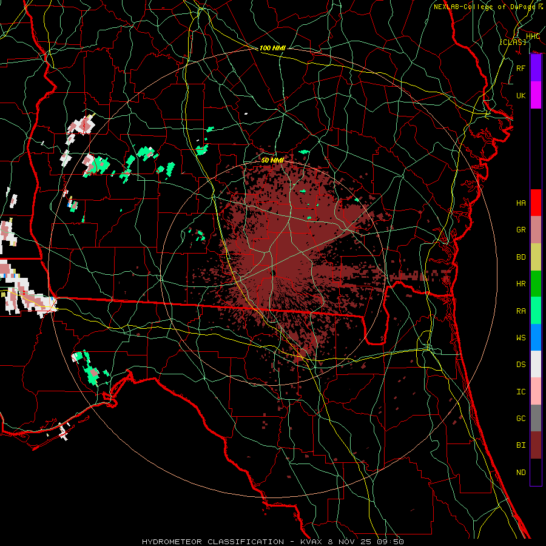Click the ND legend label text
This screenshot has width=546, height=546.
click(x=521, y=472)
